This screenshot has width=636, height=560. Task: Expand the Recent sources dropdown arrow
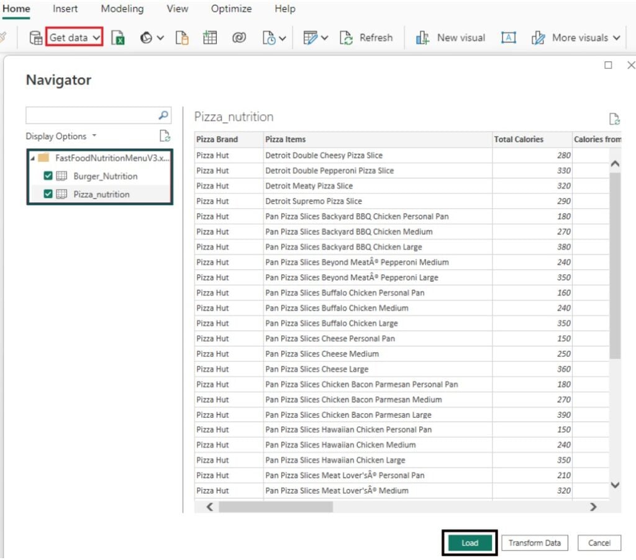click(283, 38)
